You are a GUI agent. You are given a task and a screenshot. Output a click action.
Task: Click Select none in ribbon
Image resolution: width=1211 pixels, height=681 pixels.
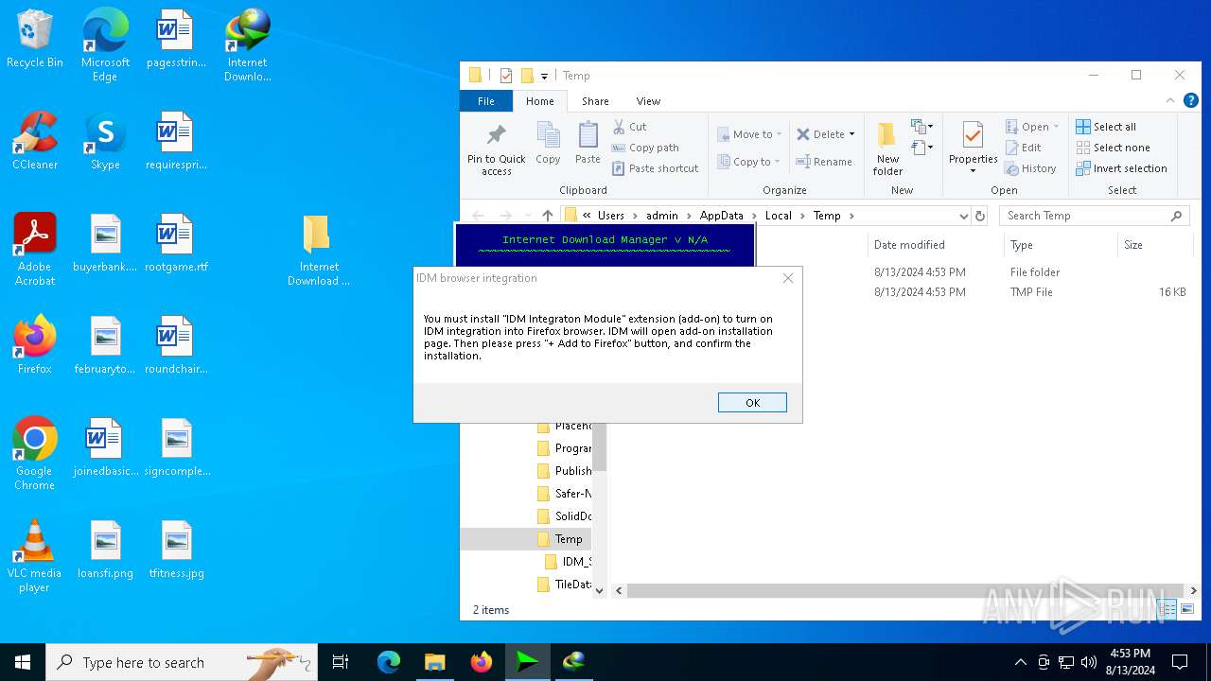click(x=1113, y=148)
